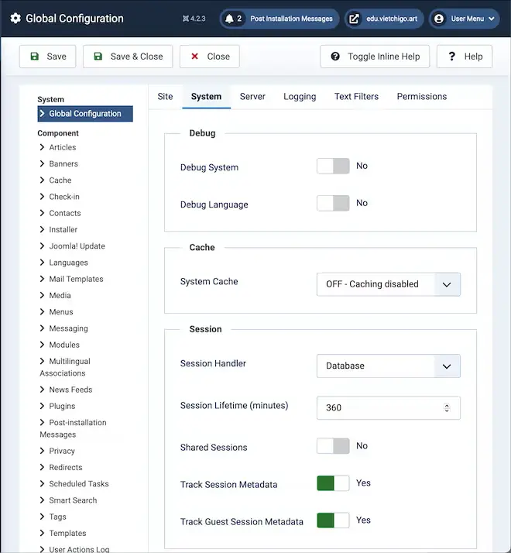Viewport: 511px width, 553px height.
Task: Switch to the Text Filters tab
Action: click(x=356, y=97)
